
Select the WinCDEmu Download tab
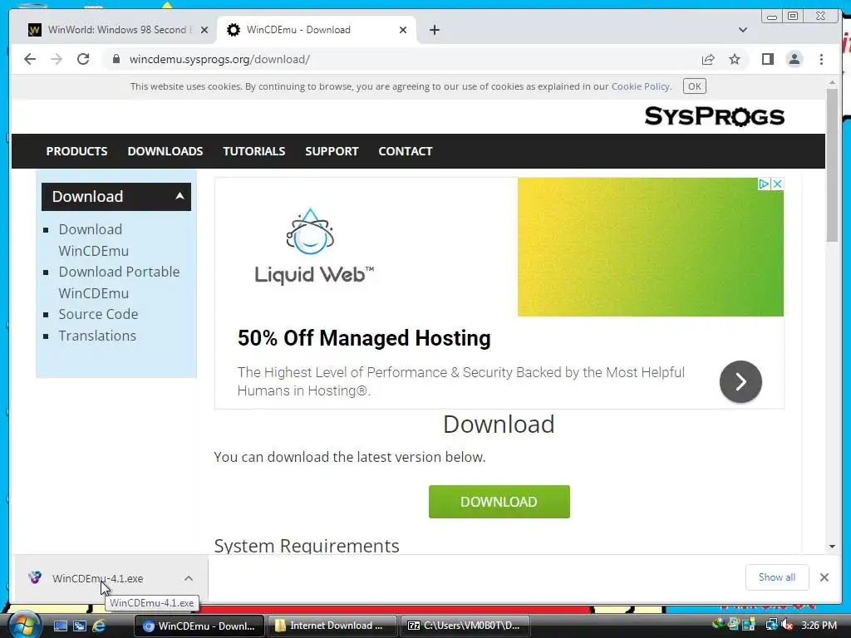tap(317, 30)
